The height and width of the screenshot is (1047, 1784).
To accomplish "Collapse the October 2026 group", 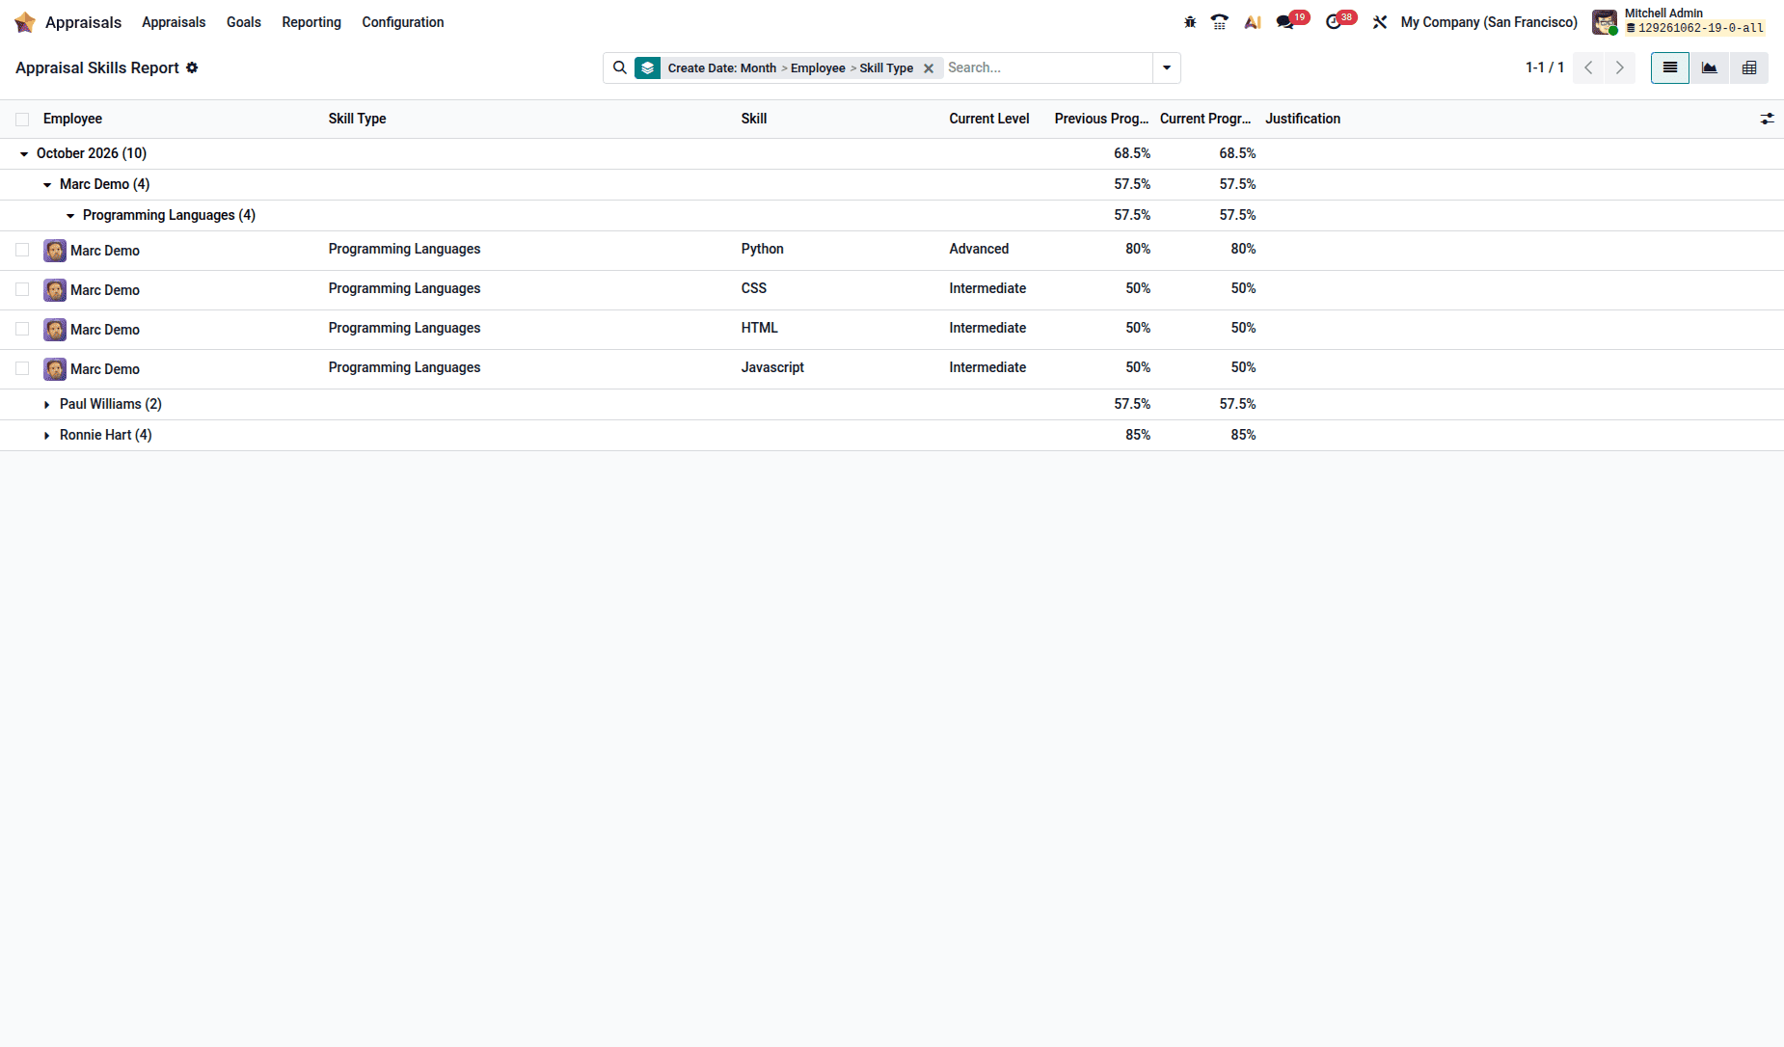I will point(24,154).
